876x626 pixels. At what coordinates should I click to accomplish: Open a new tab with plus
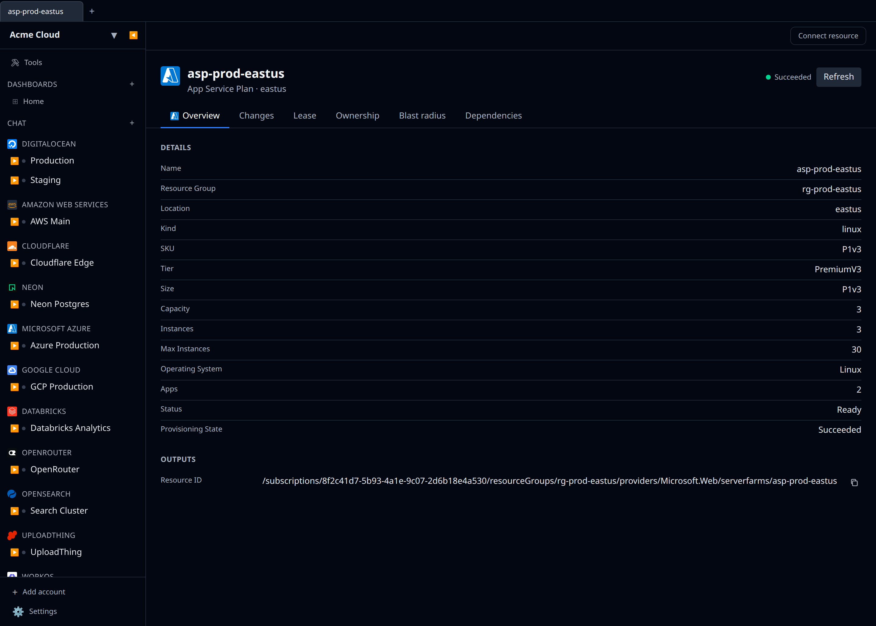[x=92, y=11]
